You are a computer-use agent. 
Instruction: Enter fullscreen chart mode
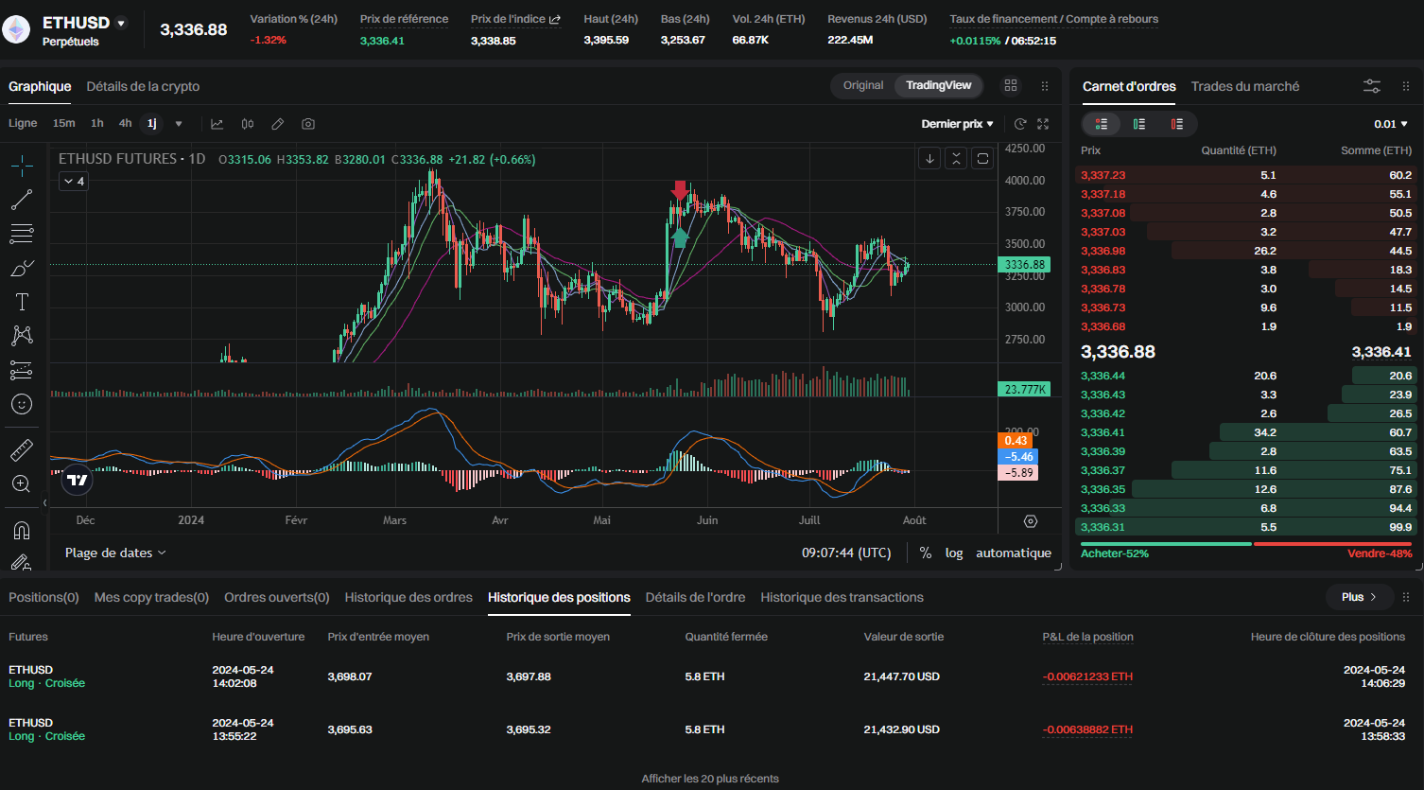(1043, 124)
